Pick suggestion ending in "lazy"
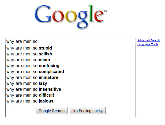Image resolution: width=165 pixels, height=125 pixels. (27, 84)
